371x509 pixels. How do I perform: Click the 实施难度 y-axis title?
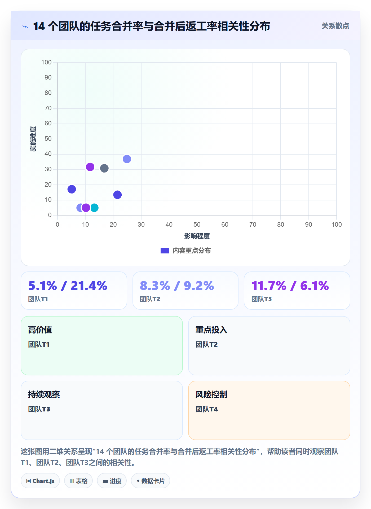coord(33,139)
